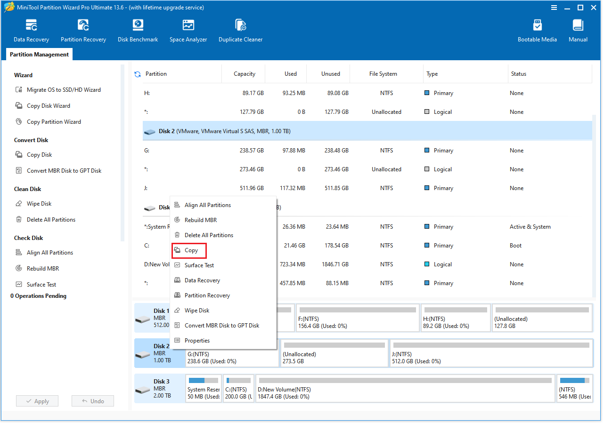Start the Copy Disk Wizard
Viewport: 604px width, 423px height.
tap(43, 106)
